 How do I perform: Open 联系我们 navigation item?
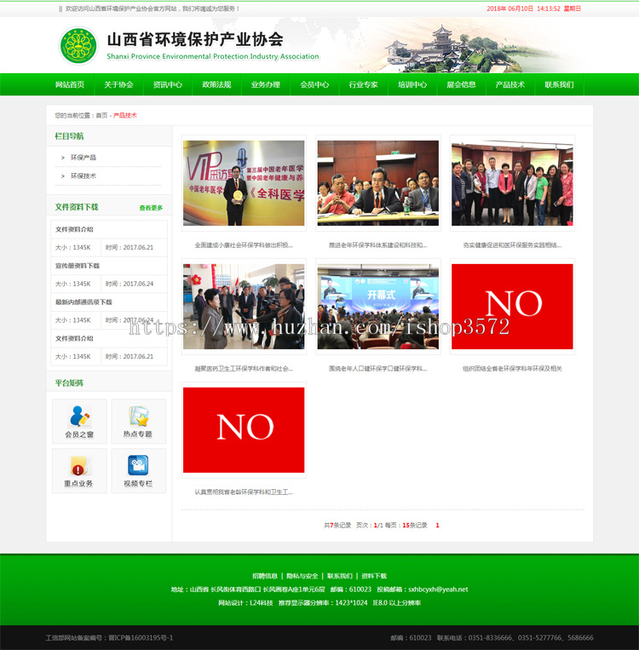pos(559,84)
